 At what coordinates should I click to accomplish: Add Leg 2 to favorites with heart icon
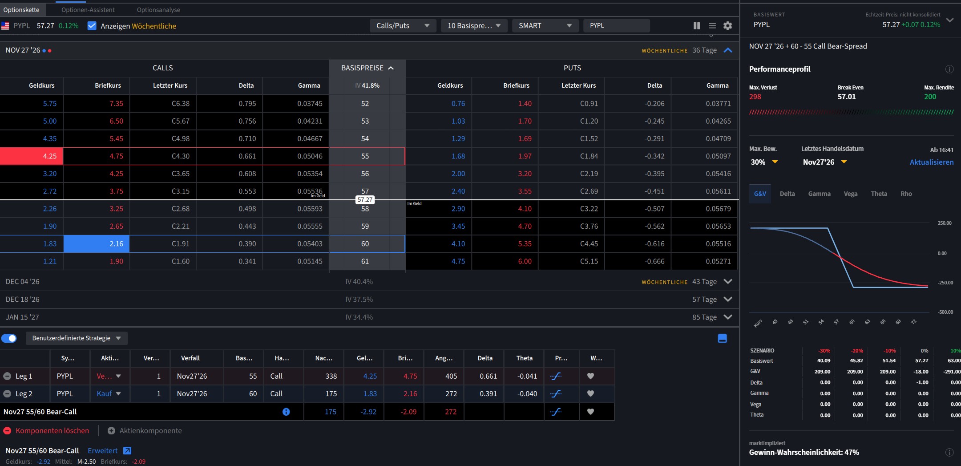tap(590, 393)
